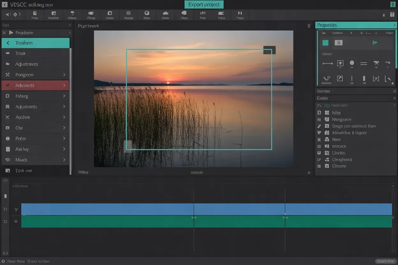
Task: Select the boxed plus tool in Properties
Action: click(x=340, y=63)
